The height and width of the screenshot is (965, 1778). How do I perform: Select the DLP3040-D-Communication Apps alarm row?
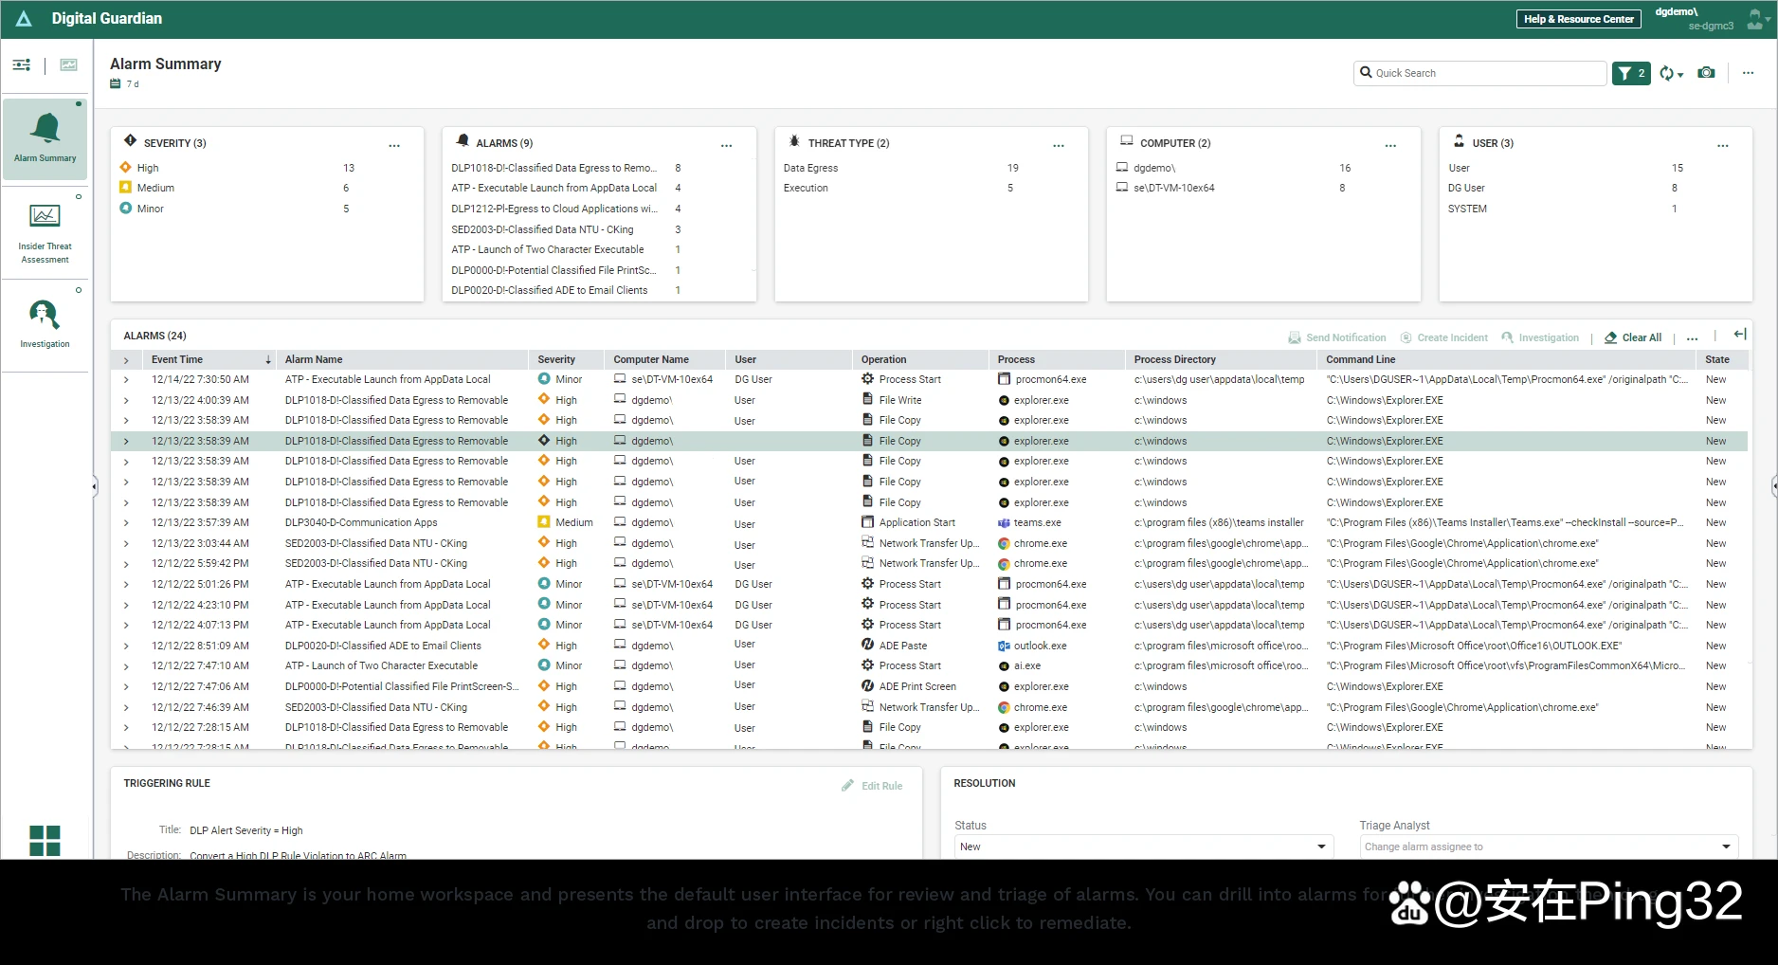(929, 522)
